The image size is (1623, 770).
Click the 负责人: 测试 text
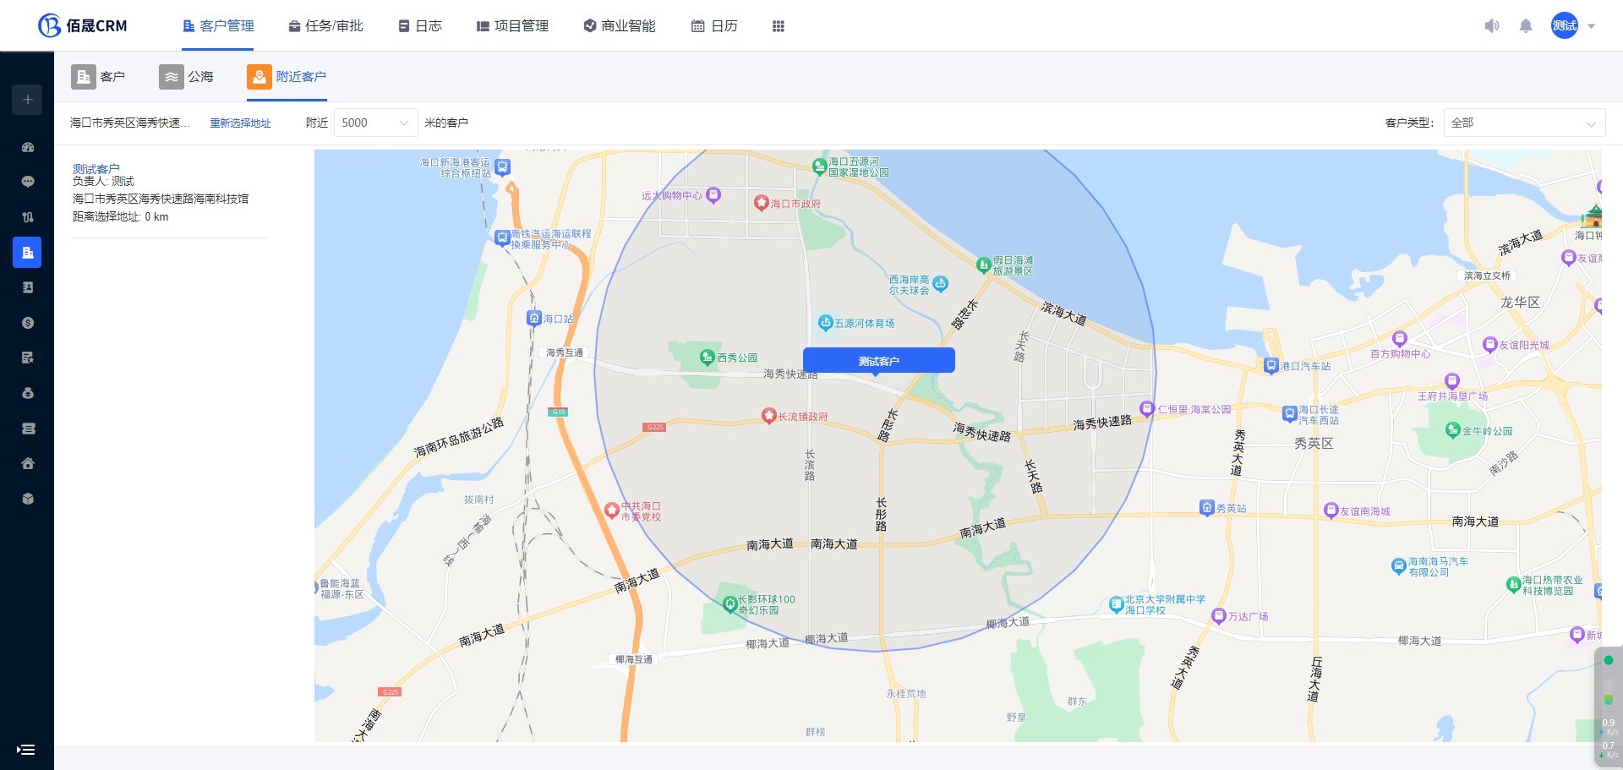point(103,181)
